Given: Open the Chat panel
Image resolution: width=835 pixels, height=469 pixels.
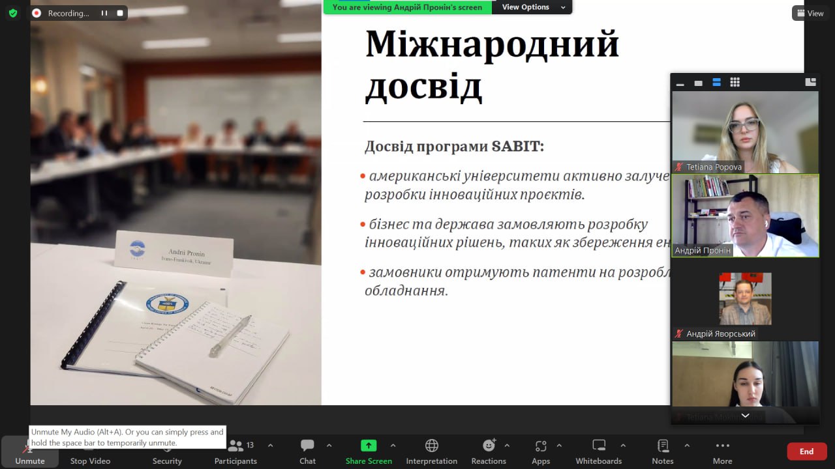Looking at the screenshot, I should tap(307, 451).
